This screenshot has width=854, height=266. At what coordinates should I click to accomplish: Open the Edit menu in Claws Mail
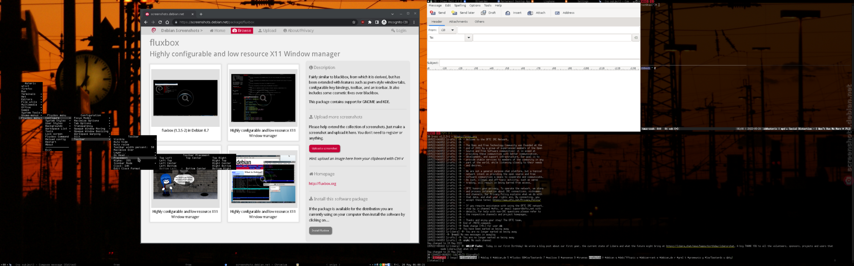click(x=447, y=6)
